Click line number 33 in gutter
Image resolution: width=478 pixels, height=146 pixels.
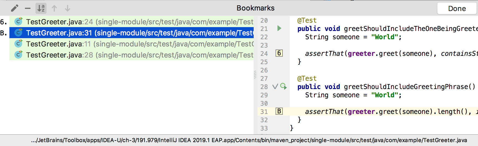click(264, 128)
